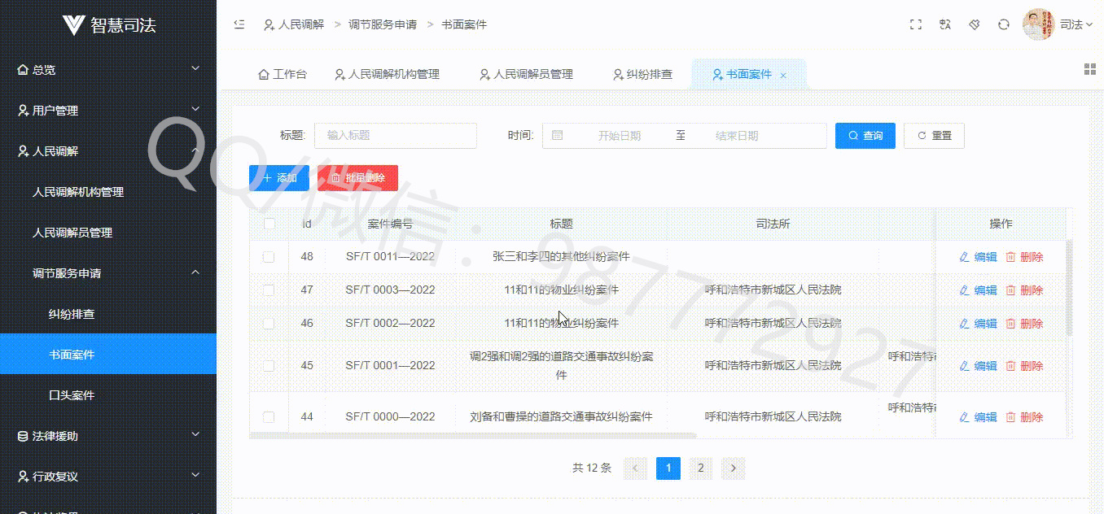Open the tab grid menu icon
1104x514 pixels.
point(1089,69)
